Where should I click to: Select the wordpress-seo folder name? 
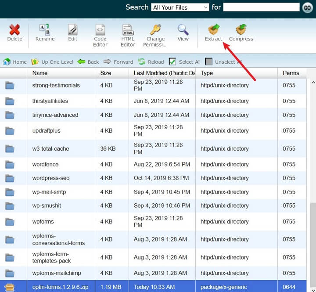tap(51, 178)
